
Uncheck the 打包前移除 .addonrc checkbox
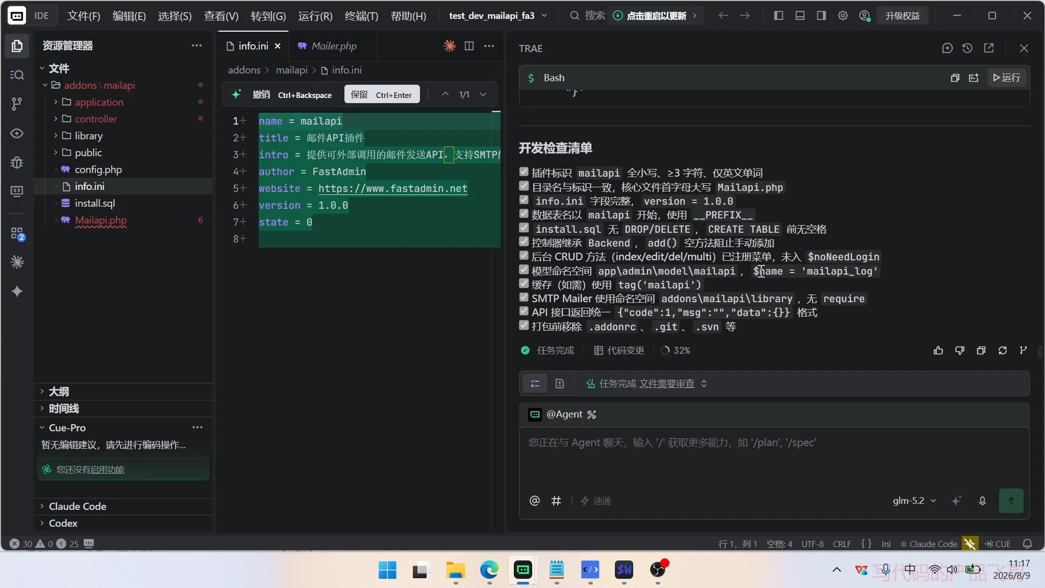[524, 325]
